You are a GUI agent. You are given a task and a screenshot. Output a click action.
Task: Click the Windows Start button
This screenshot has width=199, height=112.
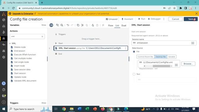click(x=4, y=109)
